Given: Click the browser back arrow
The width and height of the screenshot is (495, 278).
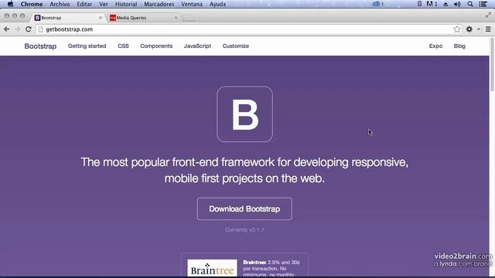Looking at the screenshot, I should (x=7, y=29).
